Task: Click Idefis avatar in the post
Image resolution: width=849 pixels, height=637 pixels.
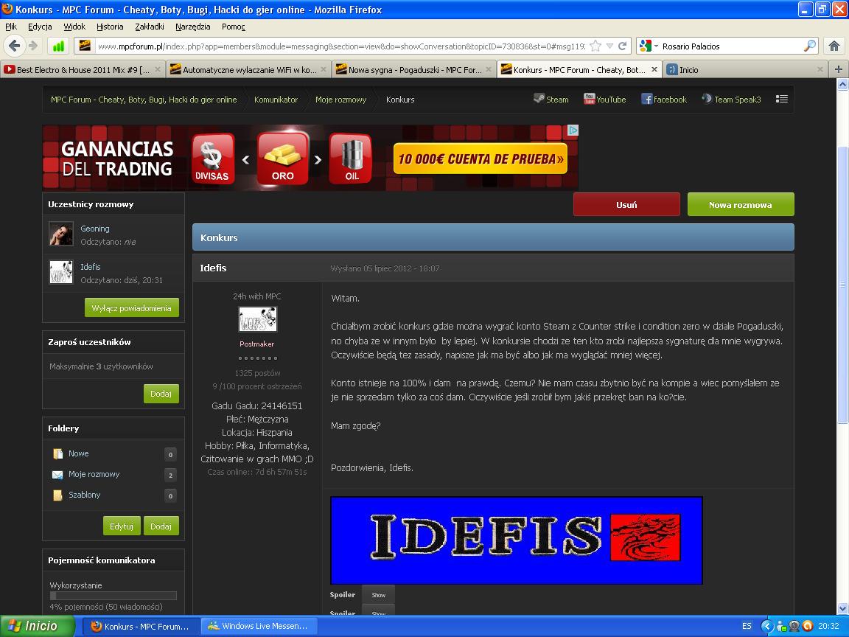Action: coord(258,319)
